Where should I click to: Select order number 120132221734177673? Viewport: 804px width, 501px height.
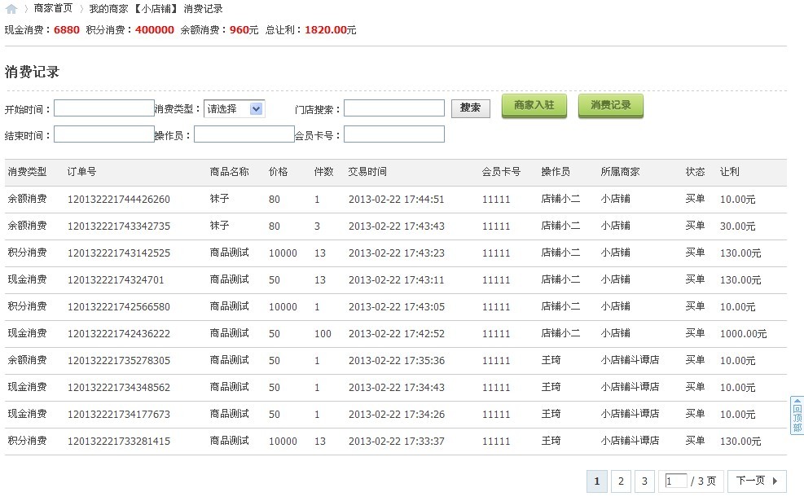118,415
